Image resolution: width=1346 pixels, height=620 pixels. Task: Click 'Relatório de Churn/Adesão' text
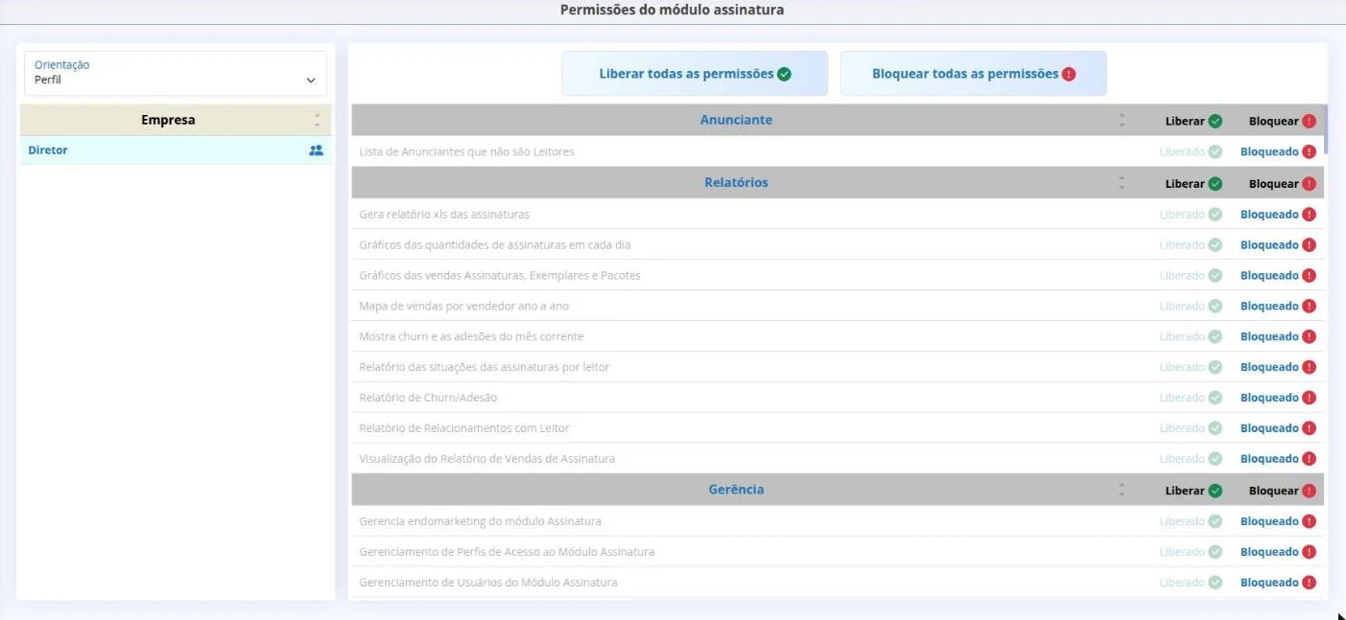coord(428,398)
